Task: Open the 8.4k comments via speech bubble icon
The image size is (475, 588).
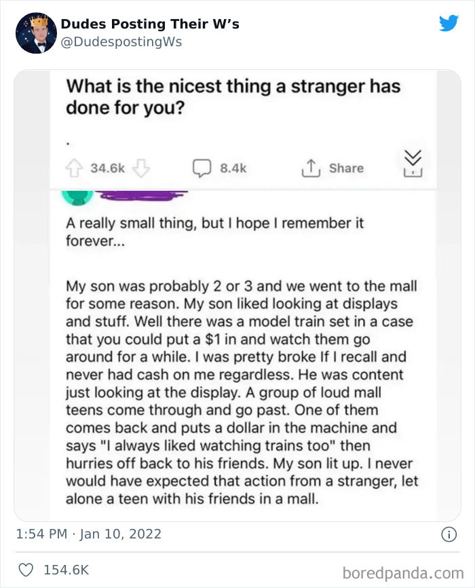Action: pos(202,167)
